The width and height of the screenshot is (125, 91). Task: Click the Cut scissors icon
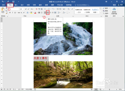(6, 8)
